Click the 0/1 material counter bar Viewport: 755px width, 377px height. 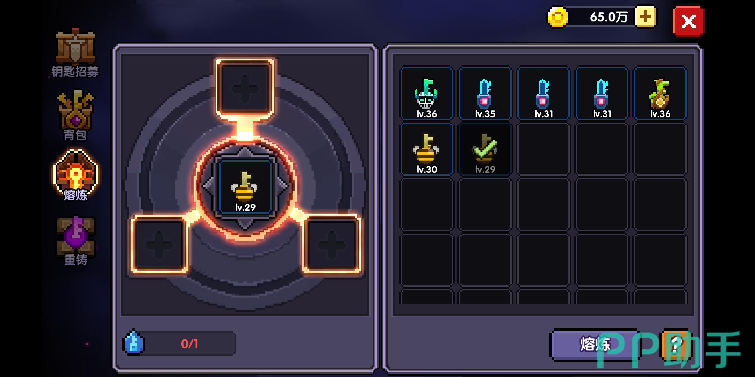(189, 343)
